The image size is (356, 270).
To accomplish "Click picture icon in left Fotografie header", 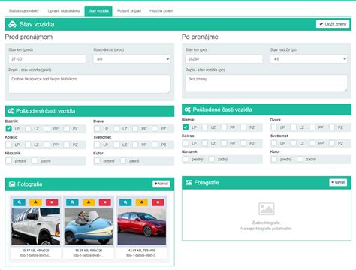I will click(x=12, y=184).
